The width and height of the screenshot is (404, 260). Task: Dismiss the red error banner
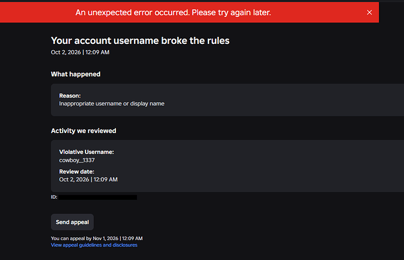point(369,12)
